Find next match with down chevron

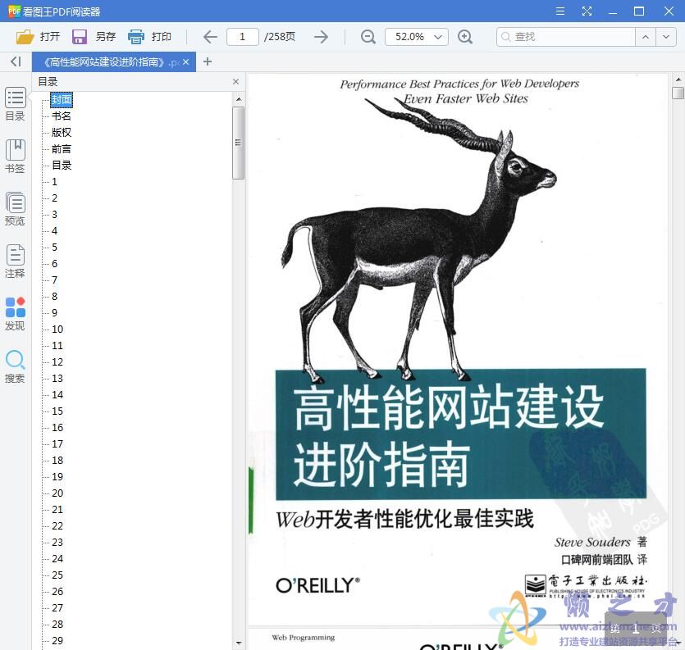coord(666,37)
